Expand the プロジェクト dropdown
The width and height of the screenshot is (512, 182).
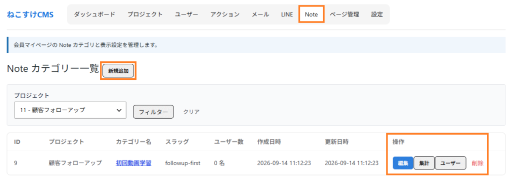pyautogui.click(x=70, y=110)
